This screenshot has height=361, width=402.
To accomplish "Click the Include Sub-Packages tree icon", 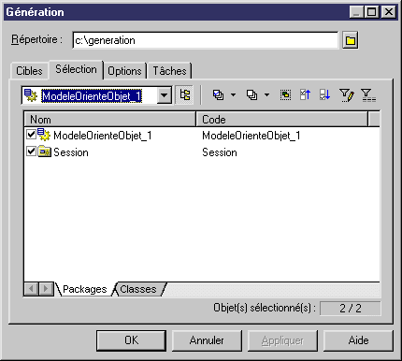I will pyautogui.click(x=185, y=95).
